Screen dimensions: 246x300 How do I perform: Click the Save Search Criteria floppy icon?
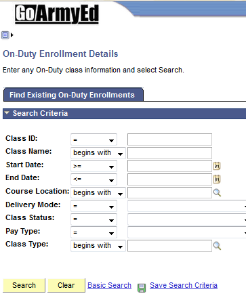tap(142, 288)
